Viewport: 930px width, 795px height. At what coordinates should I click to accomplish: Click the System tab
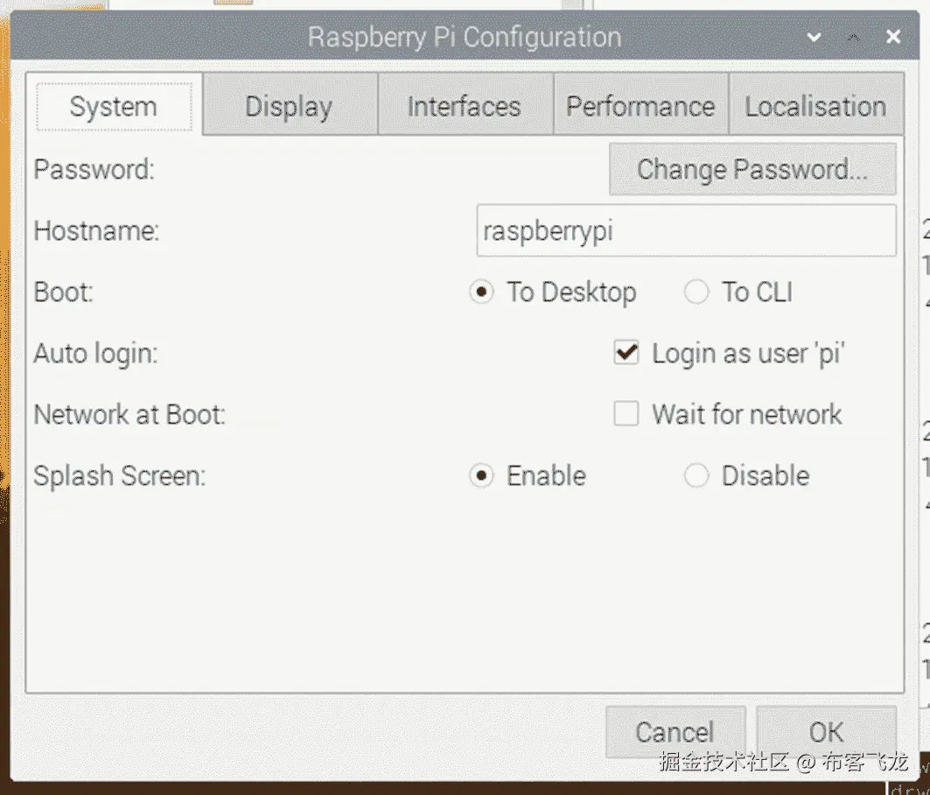[x=114, y=107]
